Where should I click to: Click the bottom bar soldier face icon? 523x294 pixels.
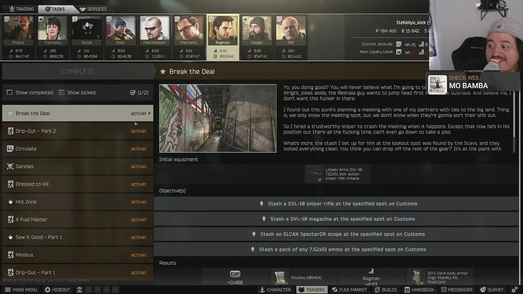80,290
